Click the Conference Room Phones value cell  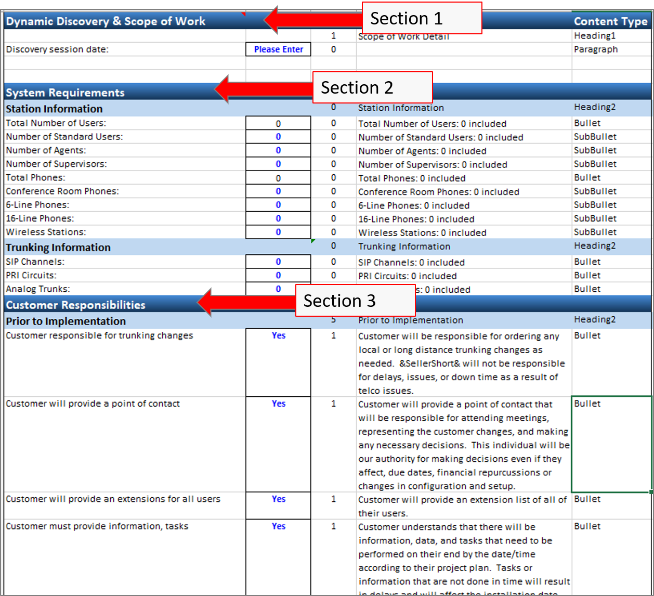click(278, 191)
